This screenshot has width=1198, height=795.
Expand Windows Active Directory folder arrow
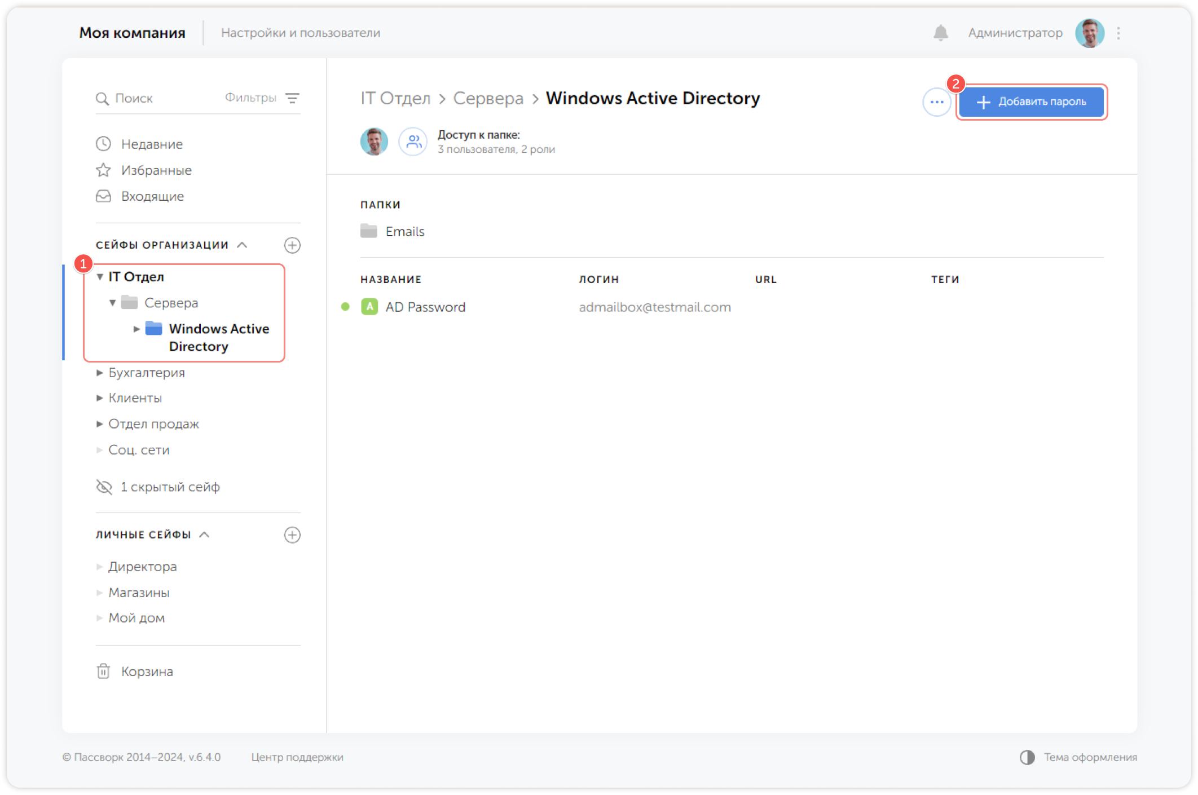136,329
